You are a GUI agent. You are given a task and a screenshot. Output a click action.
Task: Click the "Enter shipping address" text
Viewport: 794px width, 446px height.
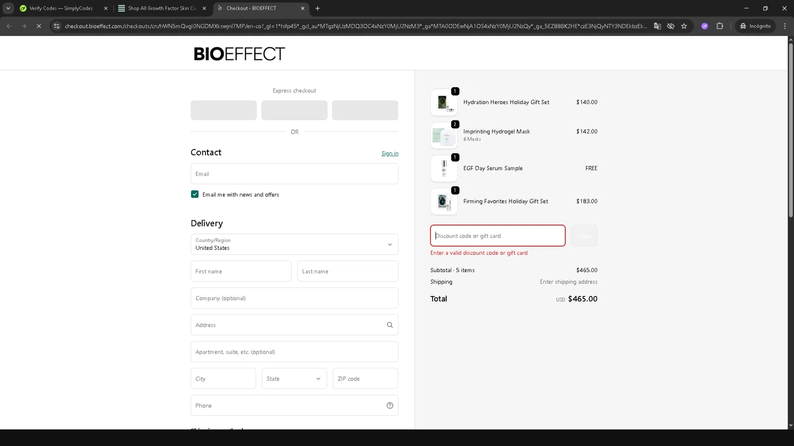[x=569, y=282]
